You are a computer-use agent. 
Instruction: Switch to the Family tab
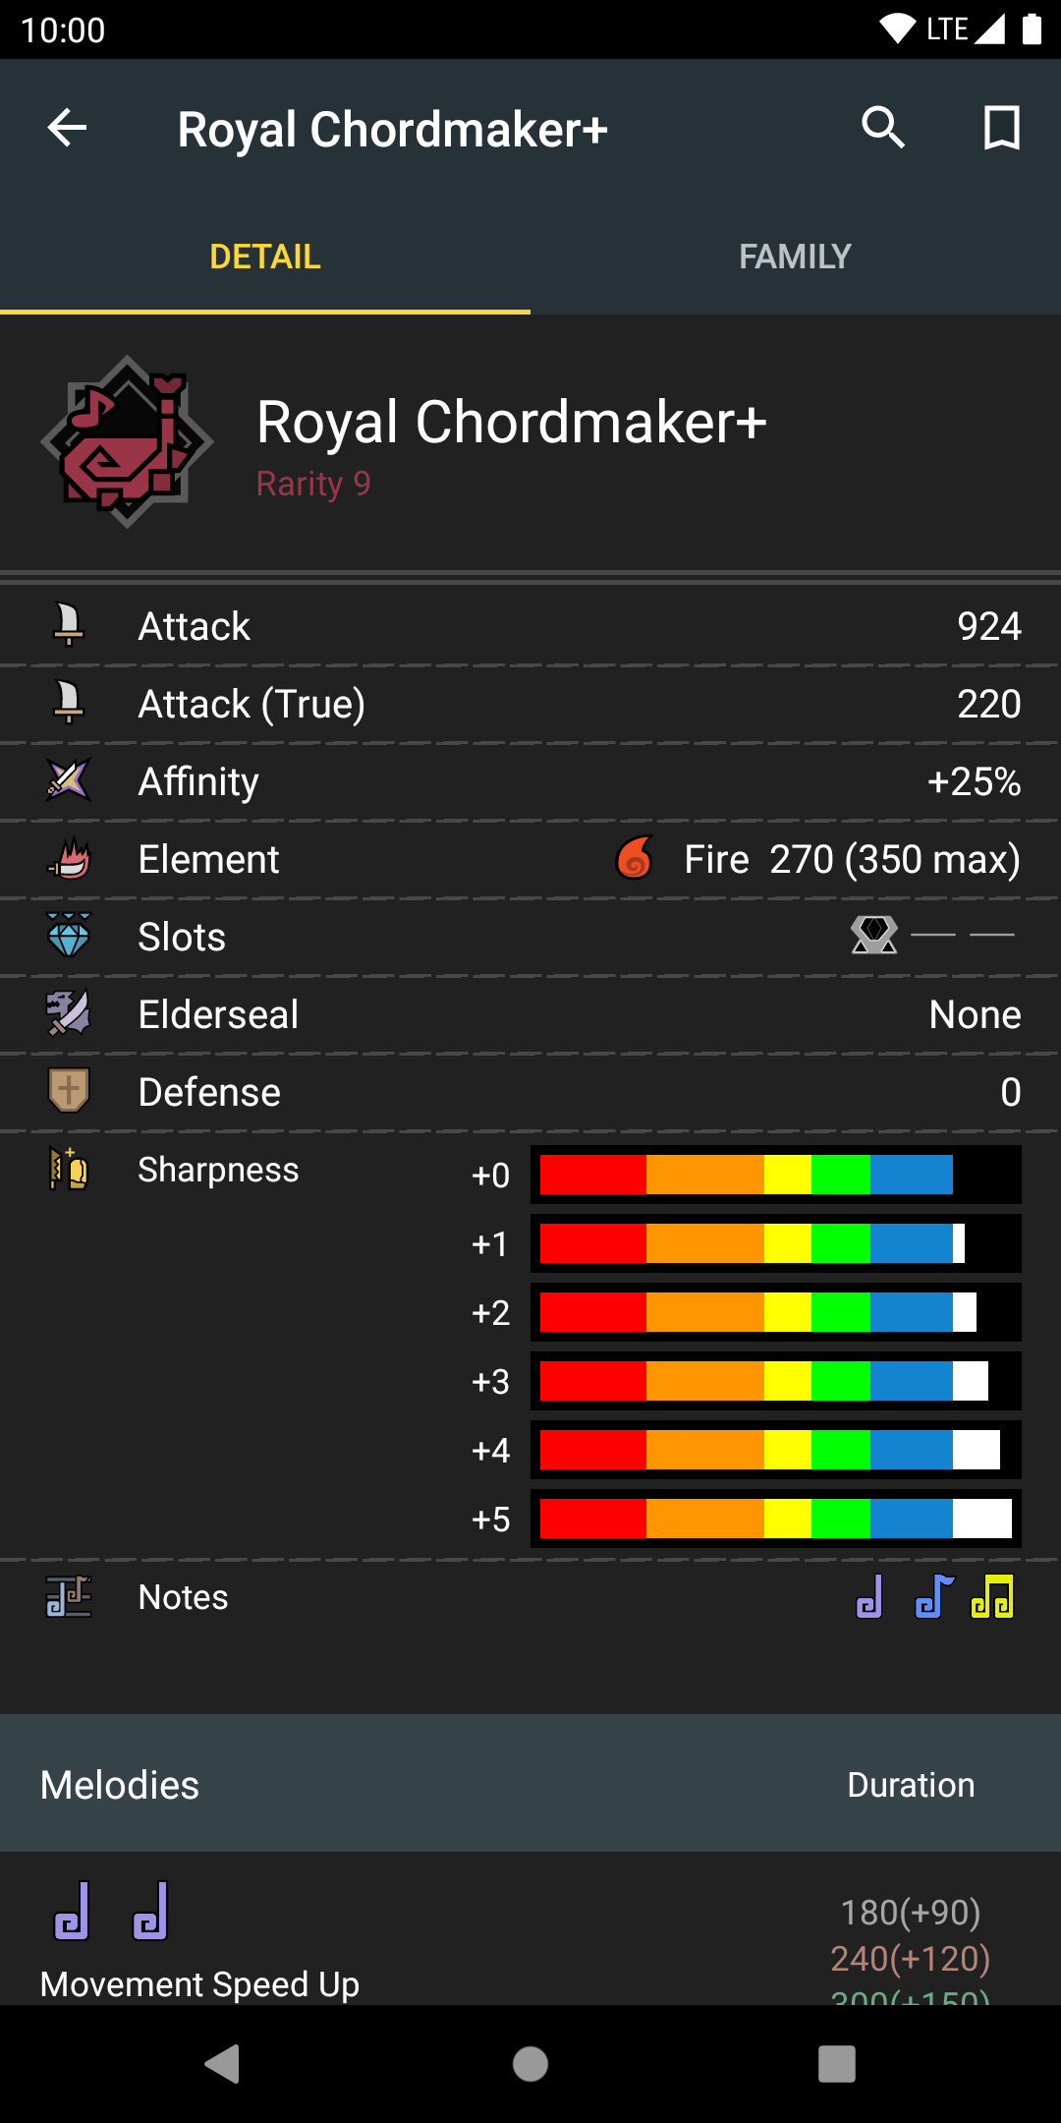pos(795,257)
